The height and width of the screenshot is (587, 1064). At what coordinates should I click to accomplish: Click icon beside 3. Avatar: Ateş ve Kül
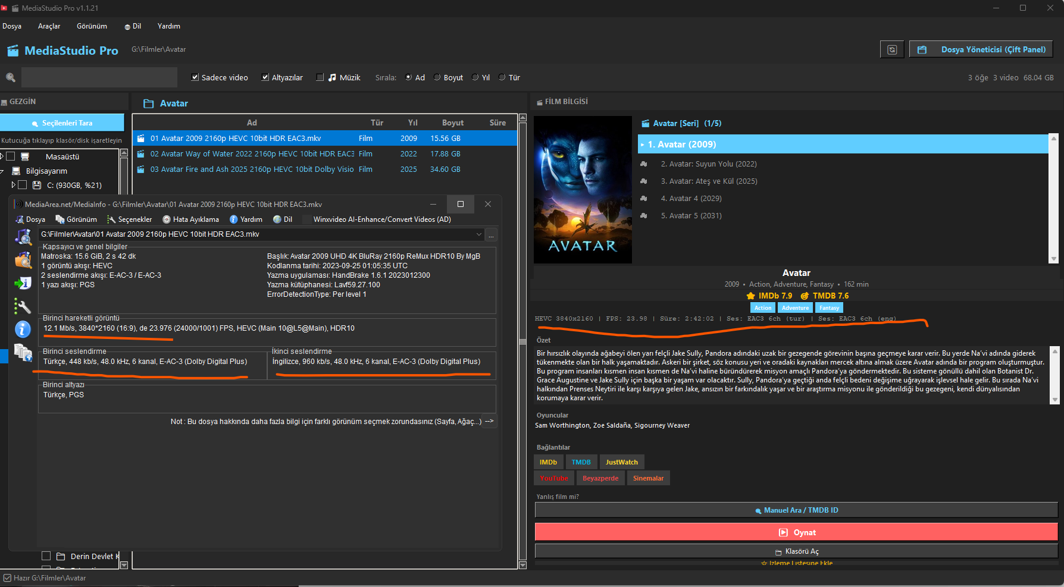point(643,181)
